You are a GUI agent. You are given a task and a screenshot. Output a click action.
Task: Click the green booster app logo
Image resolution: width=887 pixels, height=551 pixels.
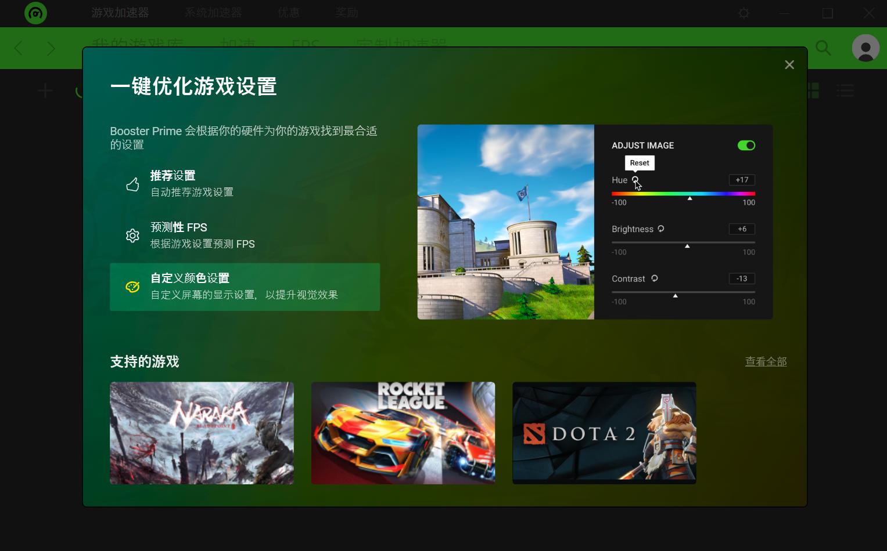[x=35, y=13]
